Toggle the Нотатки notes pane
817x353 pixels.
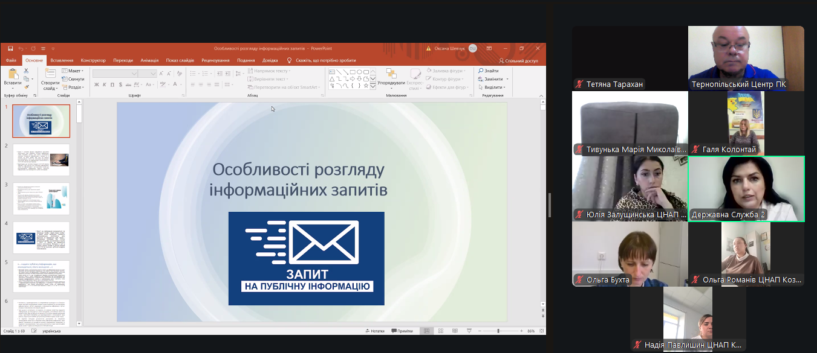(374, 331)
